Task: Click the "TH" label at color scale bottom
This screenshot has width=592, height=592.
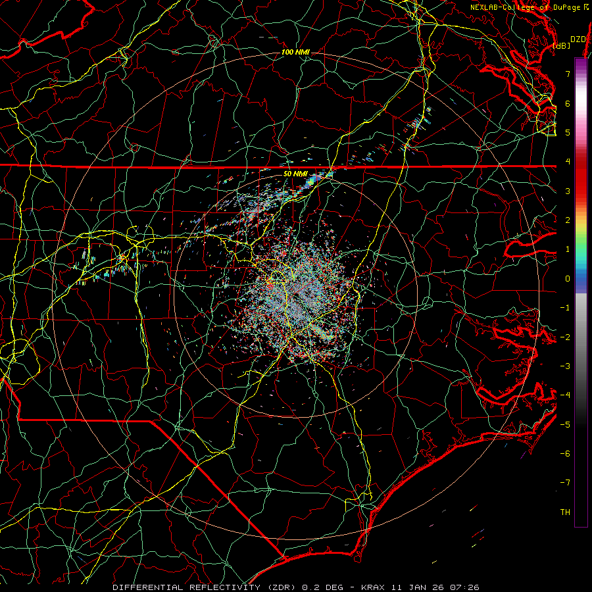Action: pos(565,512)
